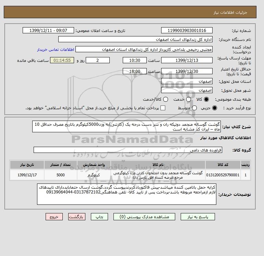This screenshot has height=256, width=264.
Task: Click مشاهده مدارک پیوستی (0) button
Action: (x=144, y=217)
